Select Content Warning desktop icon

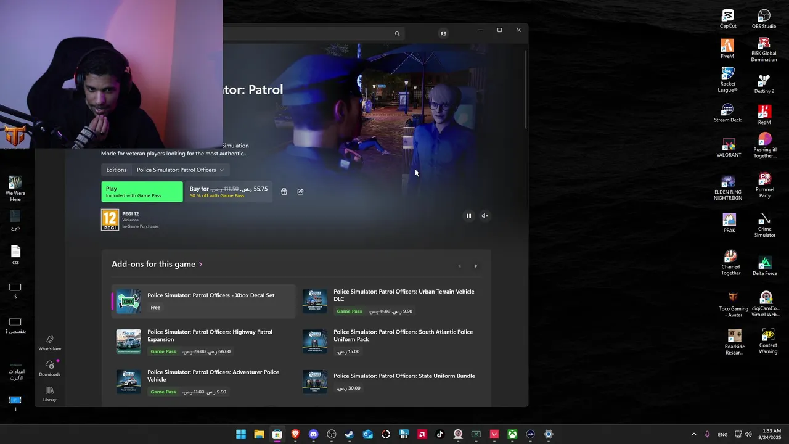[x=767, y=342]
